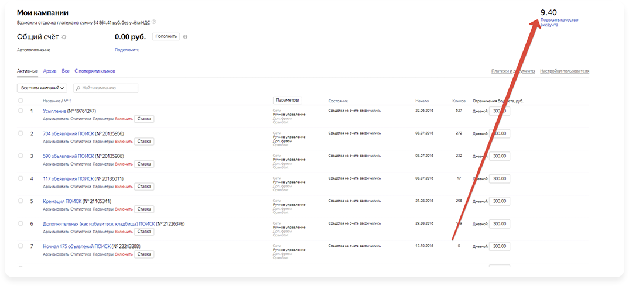Image resolution: width=629 pixels, height=286 pixels.
Task: Click help icon after deferred payment text
Action: (154, 22)
